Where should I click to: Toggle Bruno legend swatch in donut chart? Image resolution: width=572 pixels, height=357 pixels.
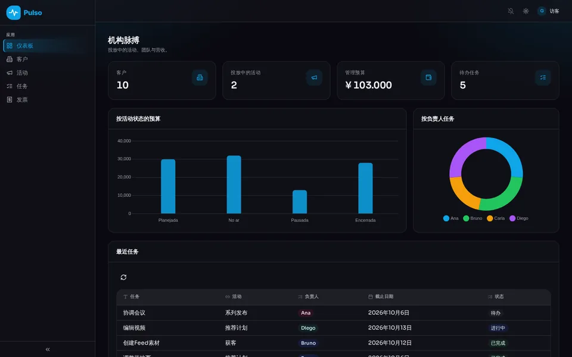pyautogui.click(x=466, y=218)
